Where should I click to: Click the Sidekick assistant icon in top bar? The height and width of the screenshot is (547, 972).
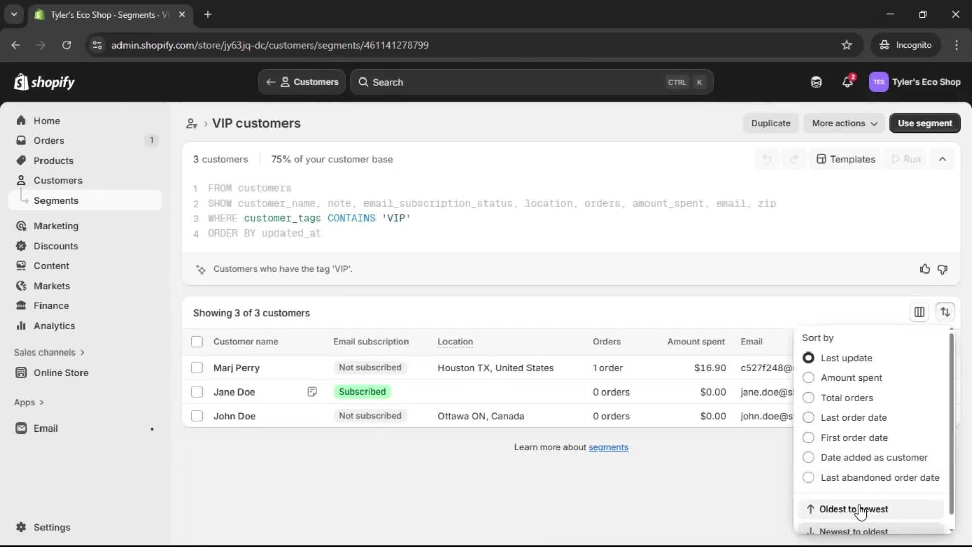[x=816, y=82]
